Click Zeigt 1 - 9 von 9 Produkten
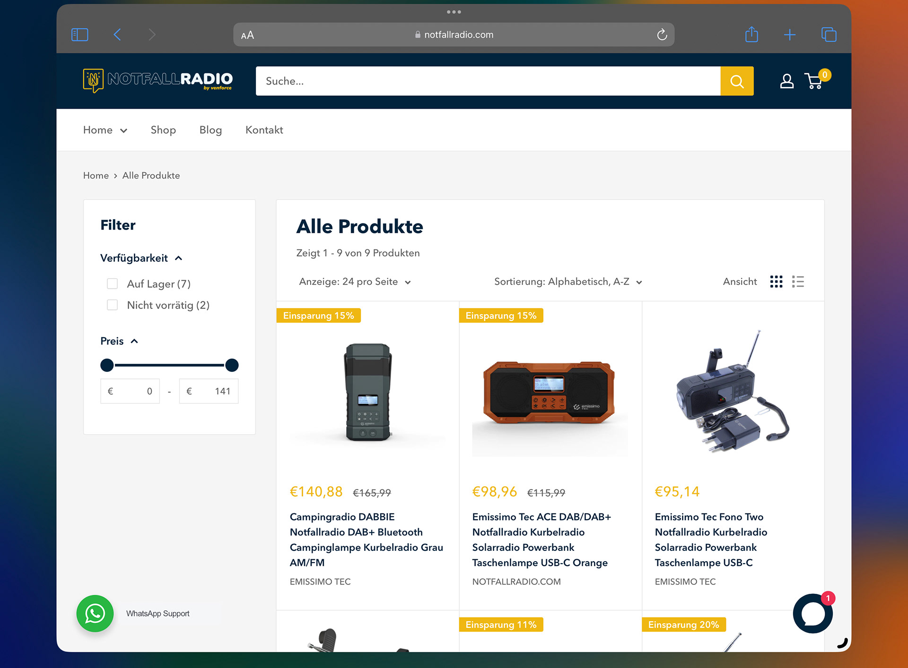Image resolution: width=908 pixels, height=668 pixels. (x=358, y=253)
